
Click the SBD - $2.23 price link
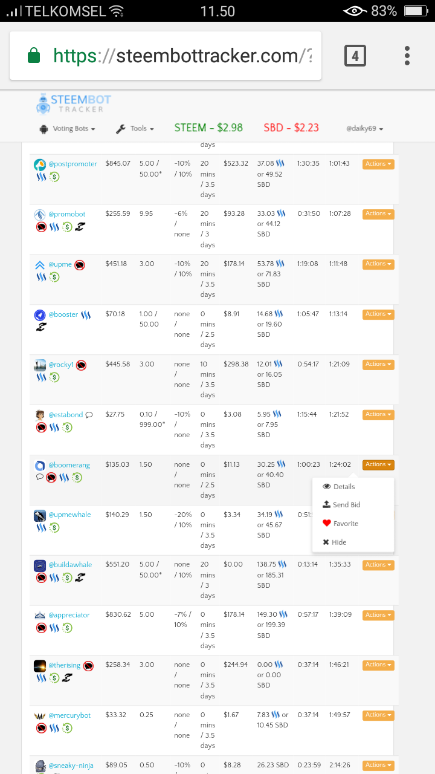(291, 128)
